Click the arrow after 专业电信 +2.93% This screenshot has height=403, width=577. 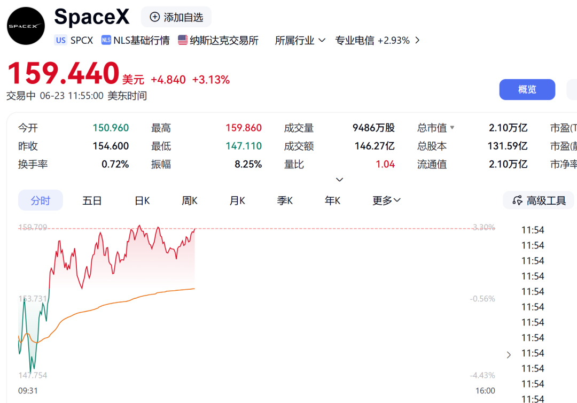pos(417,40)
